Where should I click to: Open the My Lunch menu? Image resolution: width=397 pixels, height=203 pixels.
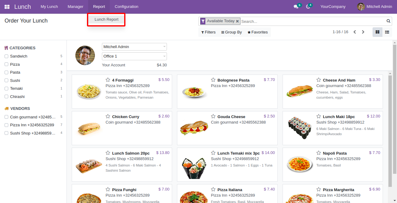tap(49, 7)
